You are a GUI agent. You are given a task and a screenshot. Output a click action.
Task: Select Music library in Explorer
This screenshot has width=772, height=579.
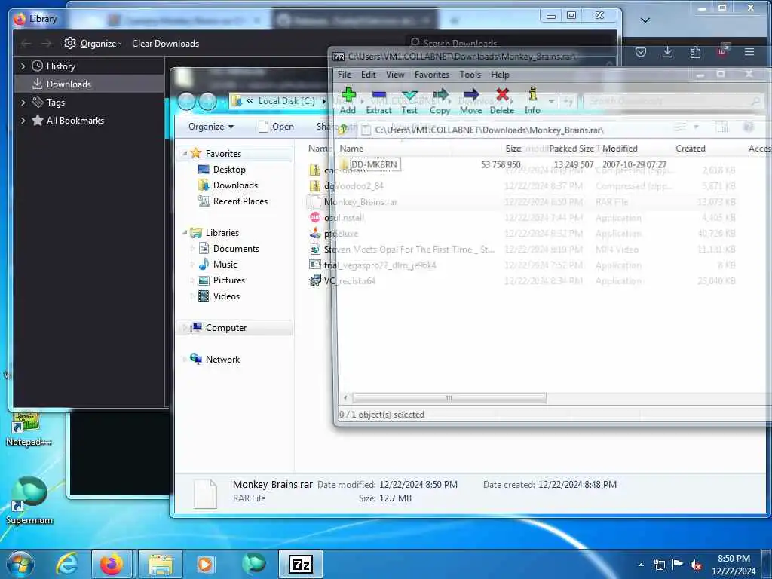(225, 265)
